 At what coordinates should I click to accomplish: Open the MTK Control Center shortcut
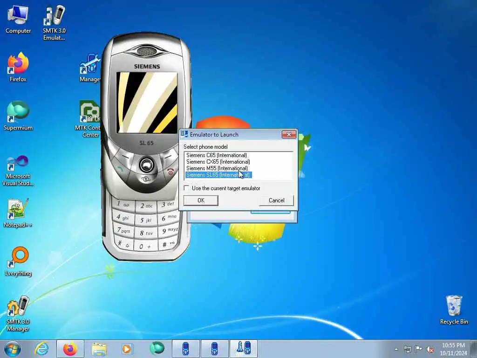coord(88,119)
